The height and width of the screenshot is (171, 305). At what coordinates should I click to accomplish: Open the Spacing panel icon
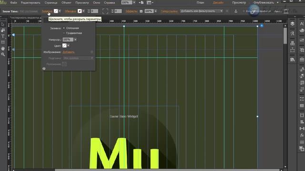(302, 129)
